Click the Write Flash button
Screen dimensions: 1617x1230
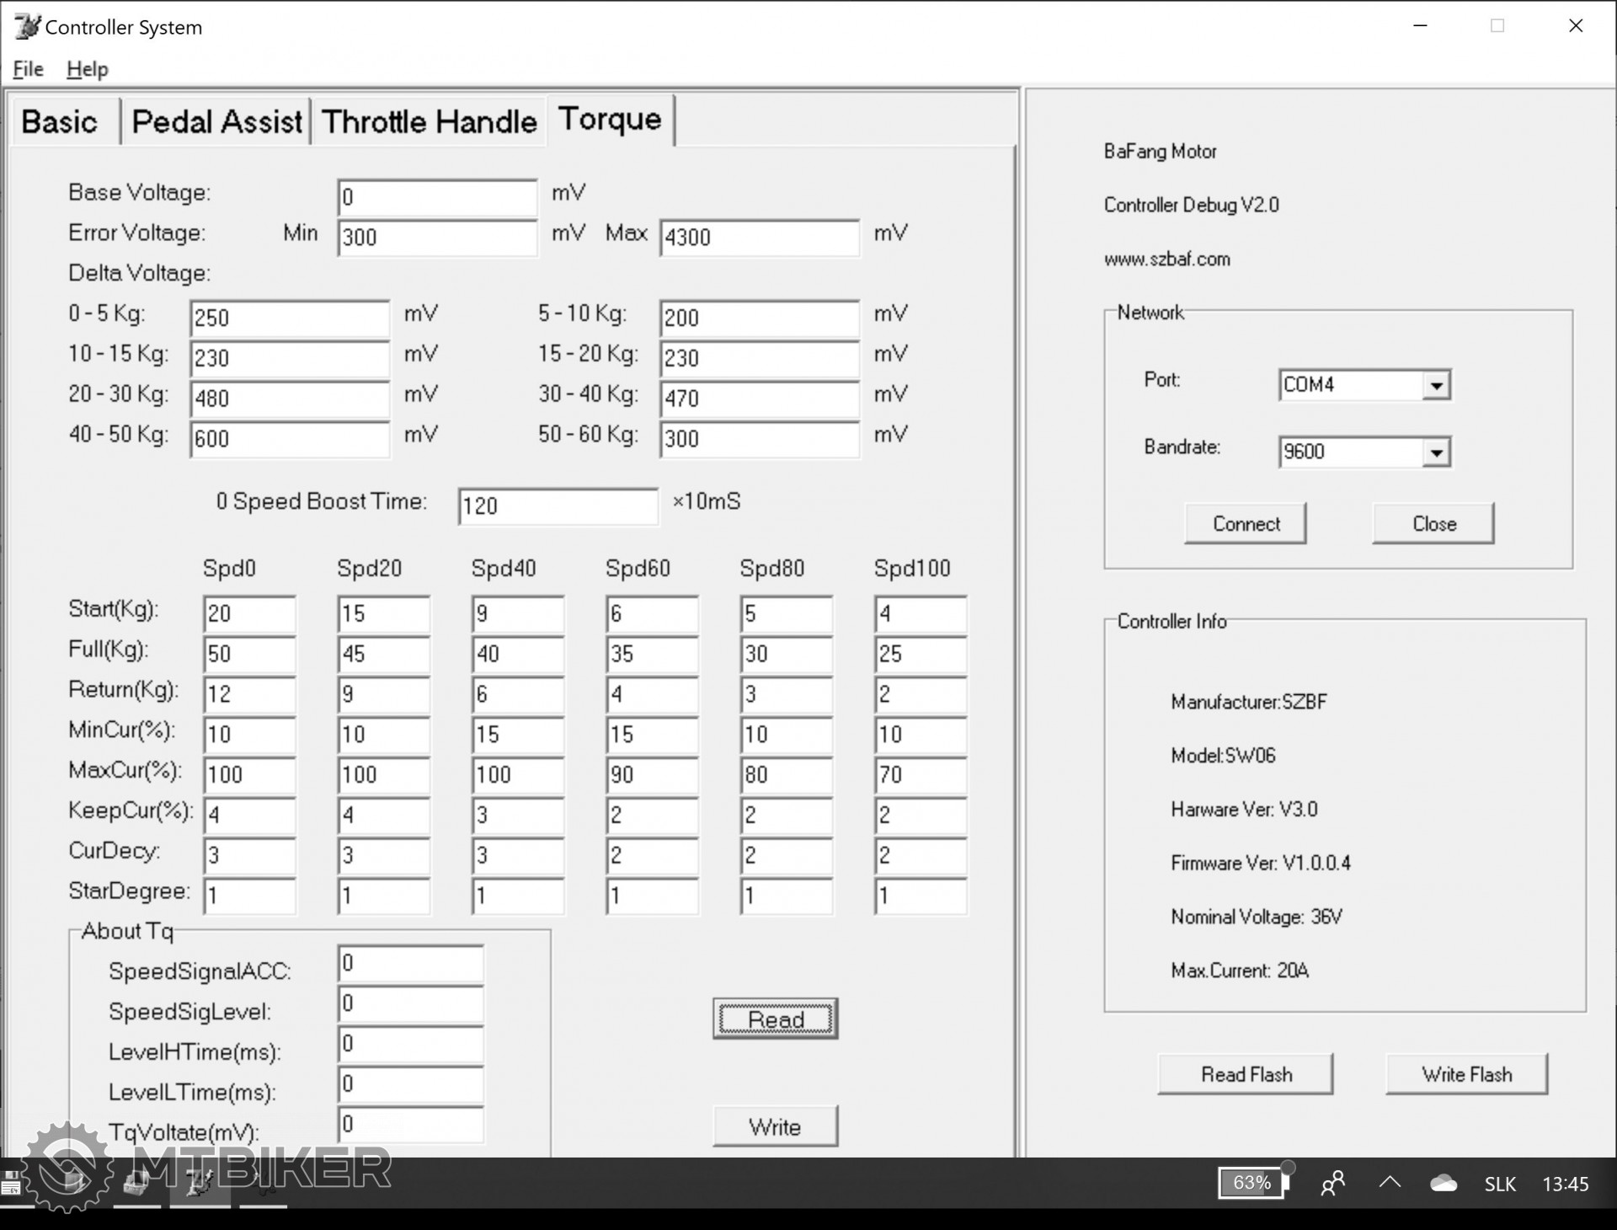[1466, 1074]
